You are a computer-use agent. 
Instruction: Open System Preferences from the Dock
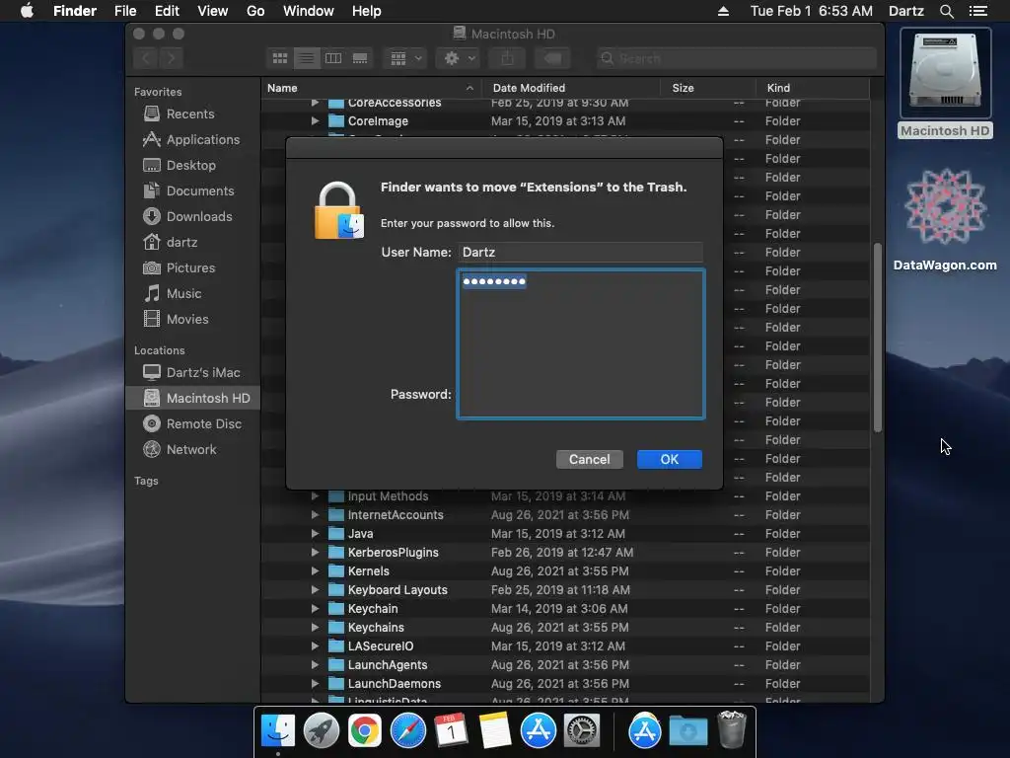(x=582, y=731)
